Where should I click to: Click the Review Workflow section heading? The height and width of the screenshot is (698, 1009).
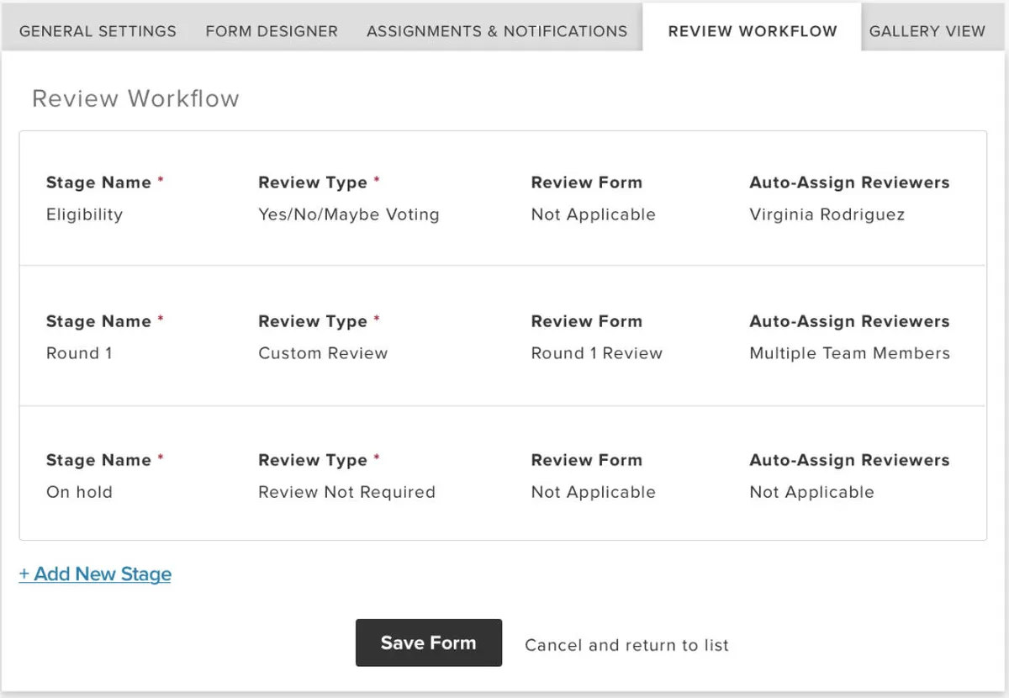(135, 98)
